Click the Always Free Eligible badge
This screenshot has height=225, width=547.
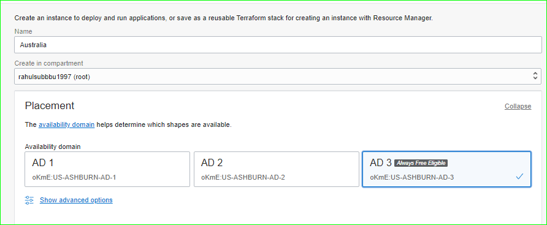tap(421, 163)
